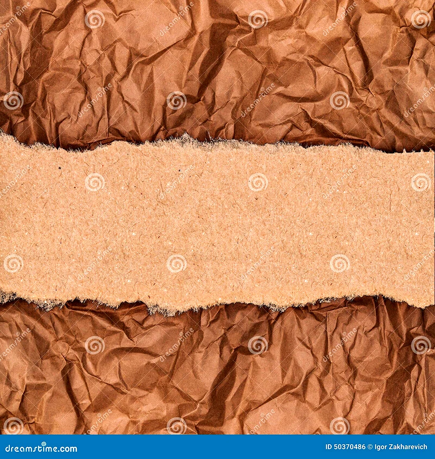Screen dimensions: 435x459
Task: Click the lower-right spiral watermark on the light strip
Action: click(x=340, y=264)
